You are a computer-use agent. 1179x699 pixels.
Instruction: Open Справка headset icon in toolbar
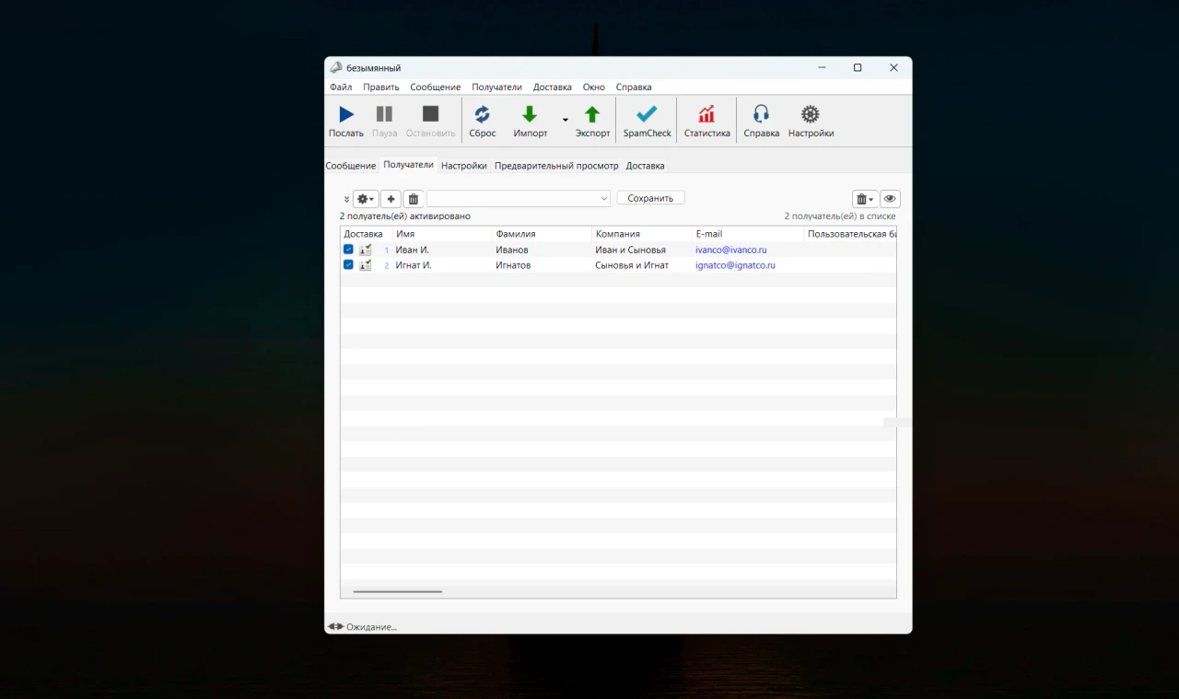[x=761, y=114]
